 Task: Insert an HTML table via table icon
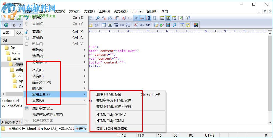(104, 25)
